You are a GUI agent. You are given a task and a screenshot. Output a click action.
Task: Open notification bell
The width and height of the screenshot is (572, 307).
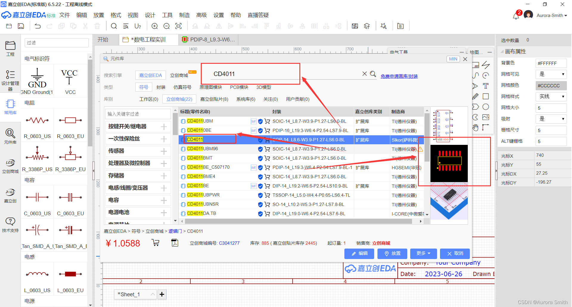click(x=516, y=16)
